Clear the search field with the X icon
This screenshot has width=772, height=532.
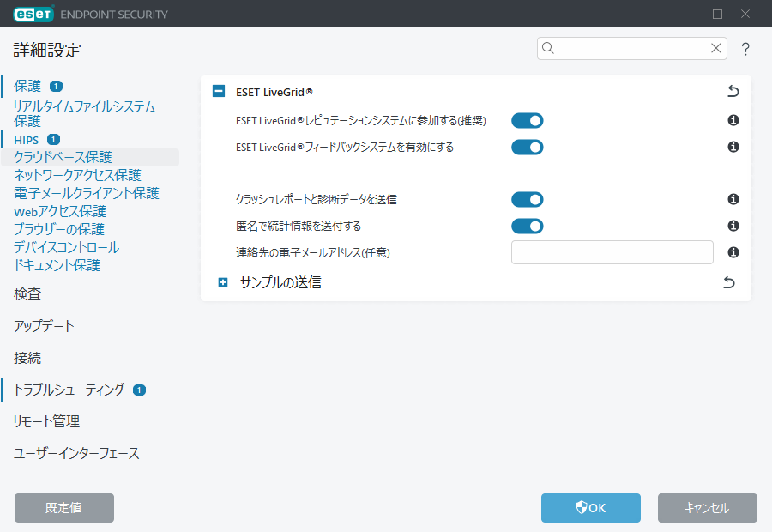pyautogui.click(x=716, y=48)
